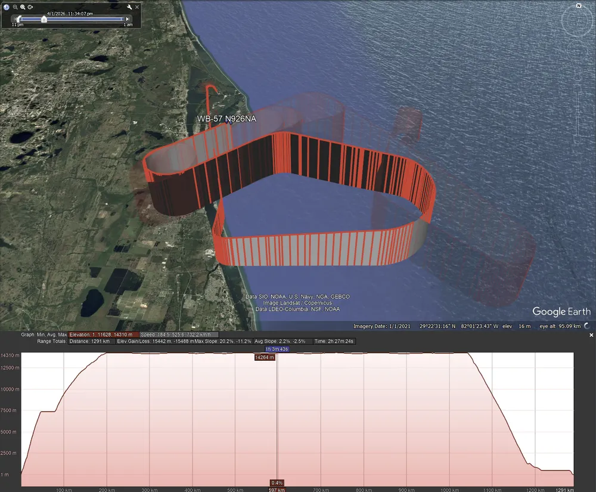The height and width of the screenshot is (492, 596).
Task: Zoom out the time slider range
Action: pos(15,7)
